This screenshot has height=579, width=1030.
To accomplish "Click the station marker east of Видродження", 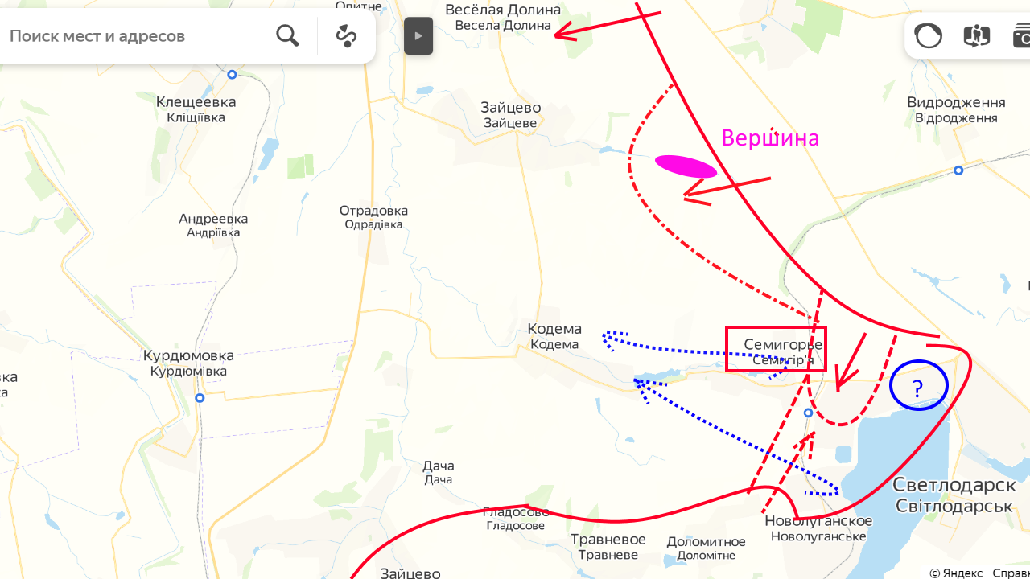I will coord(958,170).
